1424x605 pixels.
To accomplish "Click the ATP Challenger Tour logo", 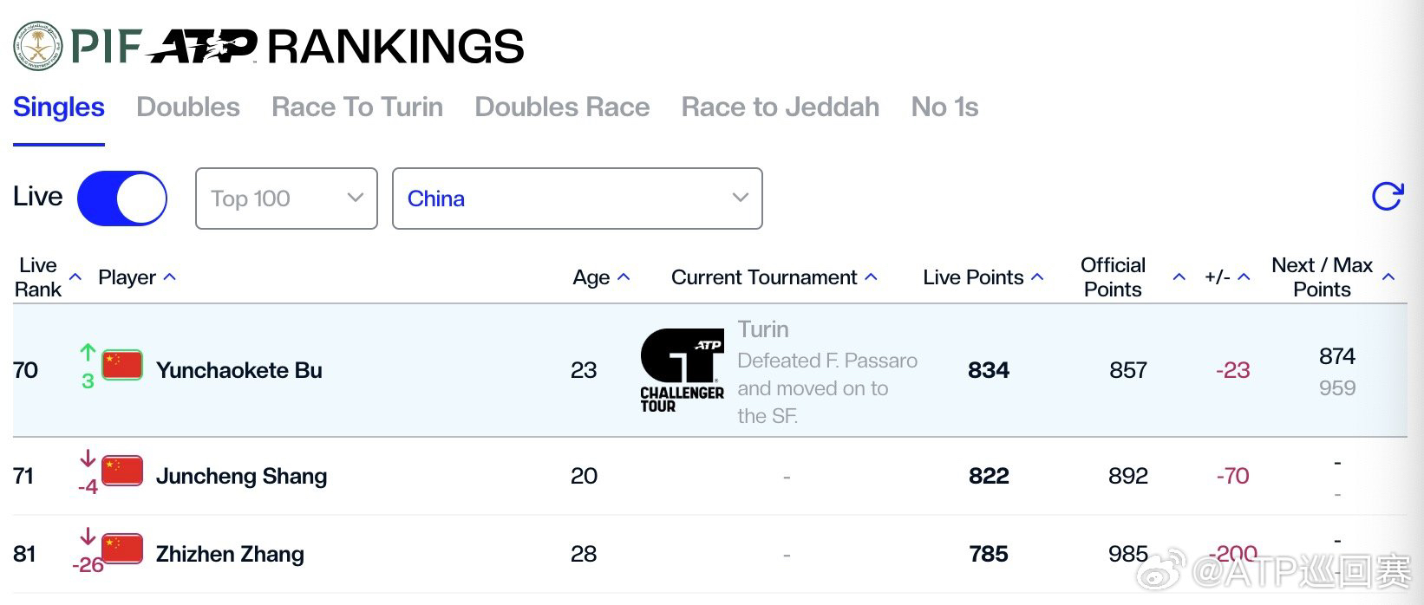I will click(683, 371).
